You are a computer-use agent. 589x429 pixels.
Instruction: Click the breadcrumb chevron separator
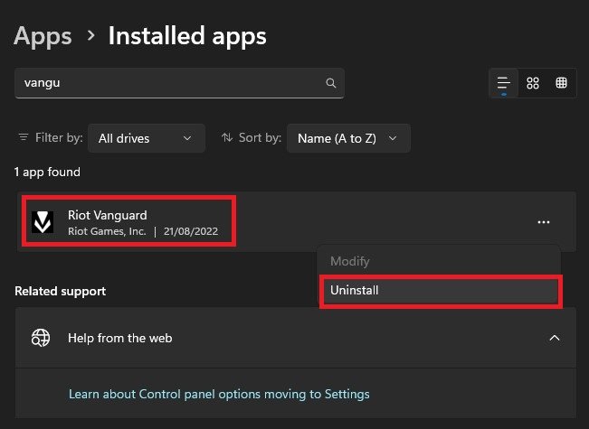tap(90, 36)
